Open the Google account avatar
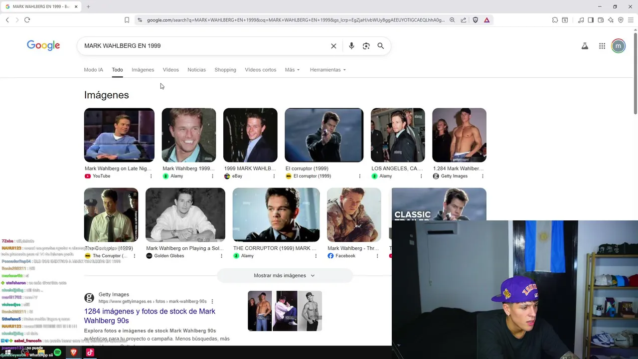The image size is (638, 359). 618,46
